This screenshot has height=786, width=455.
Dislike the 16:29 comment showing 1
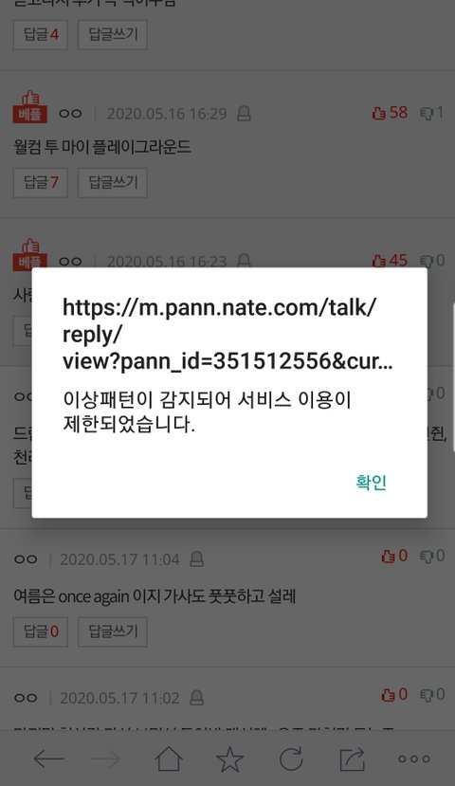tap(432, 113)
